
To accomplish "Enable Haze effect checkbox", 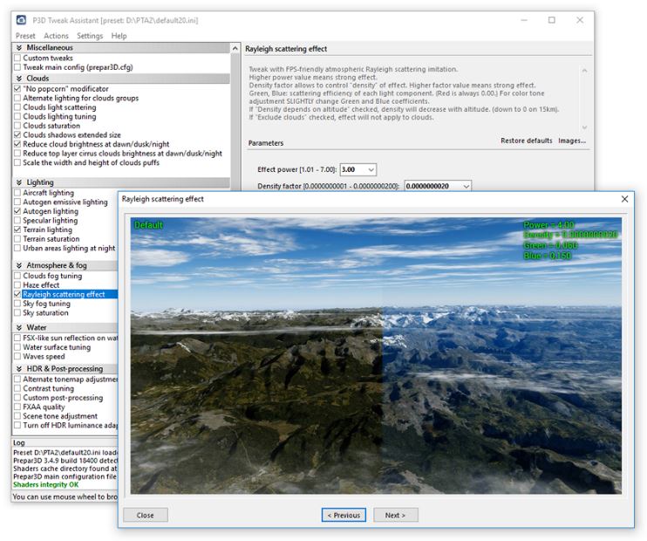I will pyautogui.click(x=17, y=285).
